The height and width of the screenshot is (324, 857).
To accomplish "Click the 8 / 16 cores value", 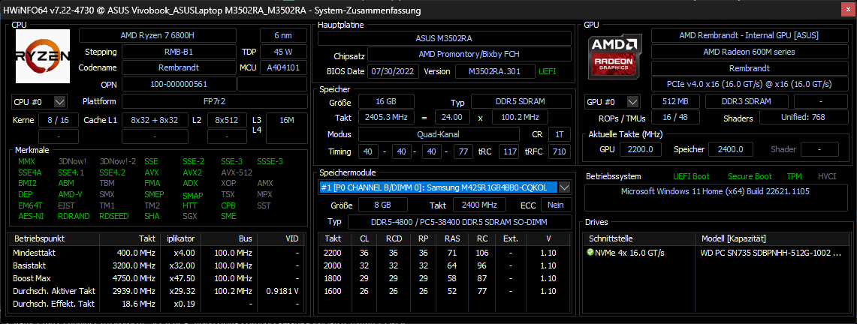I will pos(59,120).
